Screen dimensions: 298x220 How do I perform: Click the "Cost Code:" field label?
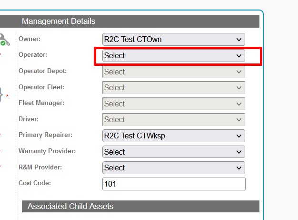point(35,183)
